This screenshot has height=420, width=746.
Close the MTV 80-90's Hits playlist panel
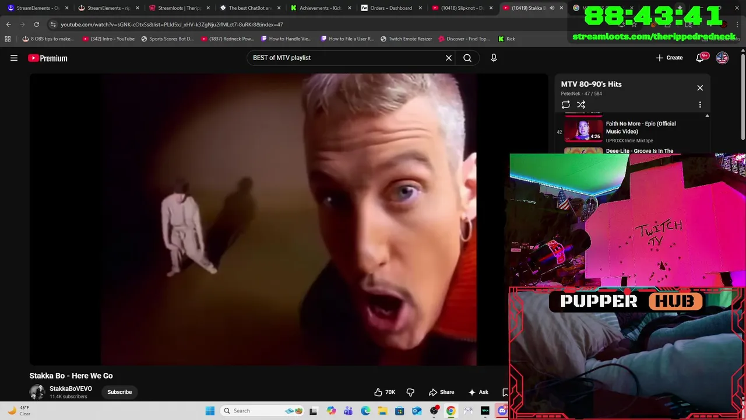coord(700,88)
